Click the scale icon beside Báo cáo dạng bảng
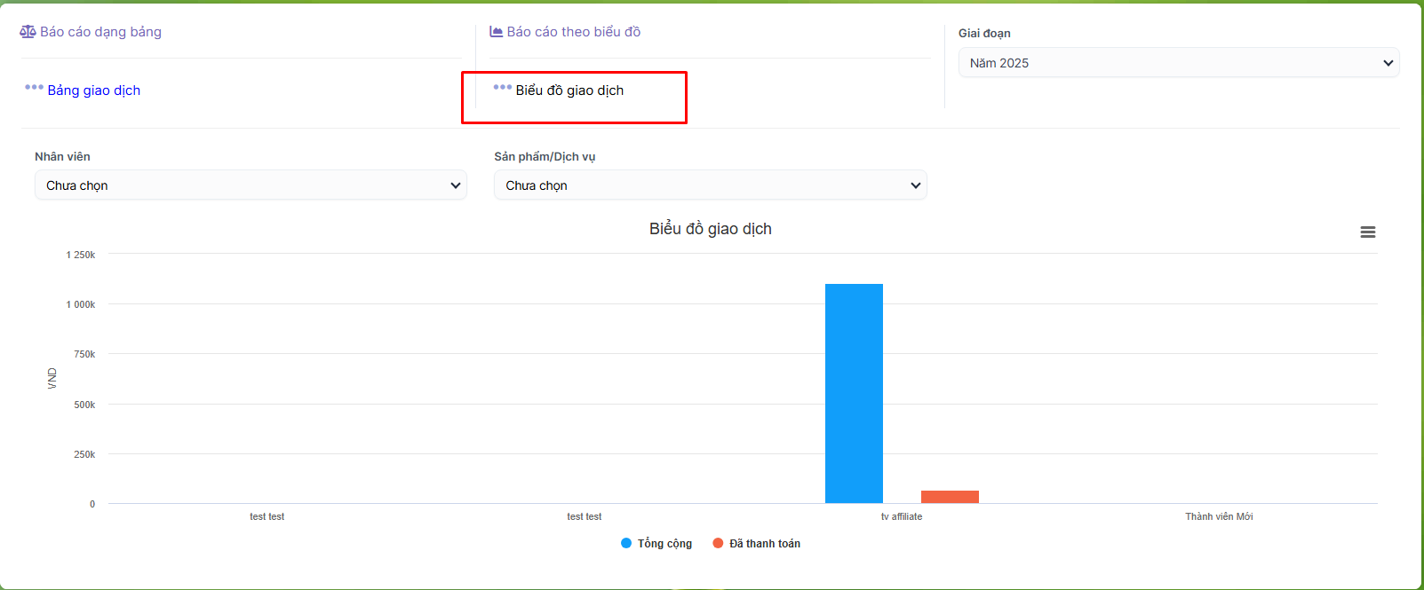The width and height of the screenshot is (1424, 590). point(28,32)
